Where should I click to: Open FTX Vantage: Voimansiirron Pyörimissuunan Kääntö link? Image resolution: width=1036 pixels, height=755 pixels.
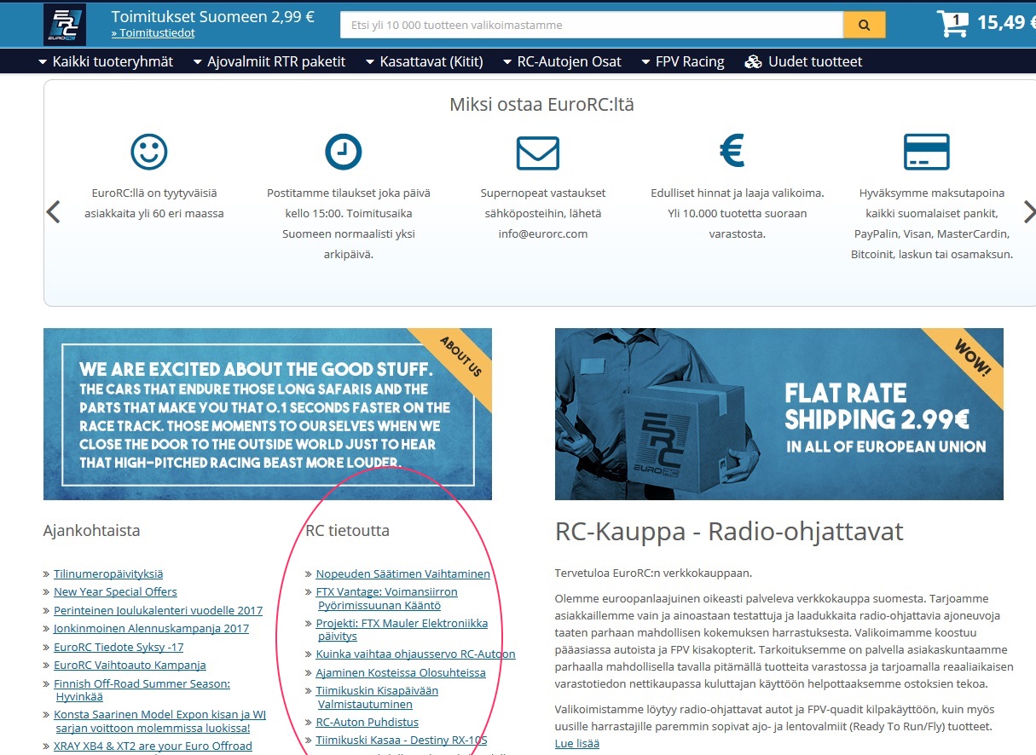click(x=386, y=598)
